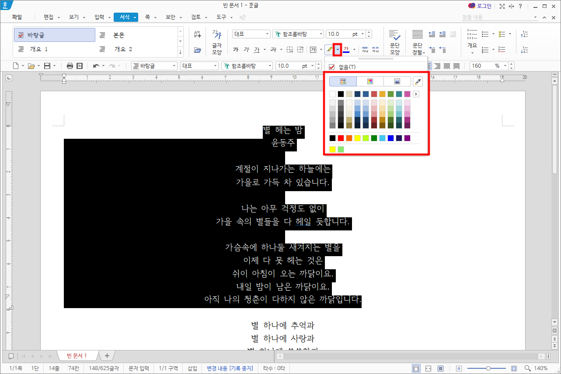Expand the style gallery list

(181, 52)
